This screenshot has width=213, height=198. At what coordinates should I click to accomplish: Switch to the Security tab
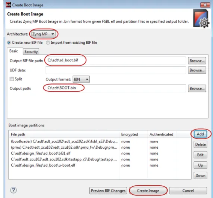(x=31, y=52)
